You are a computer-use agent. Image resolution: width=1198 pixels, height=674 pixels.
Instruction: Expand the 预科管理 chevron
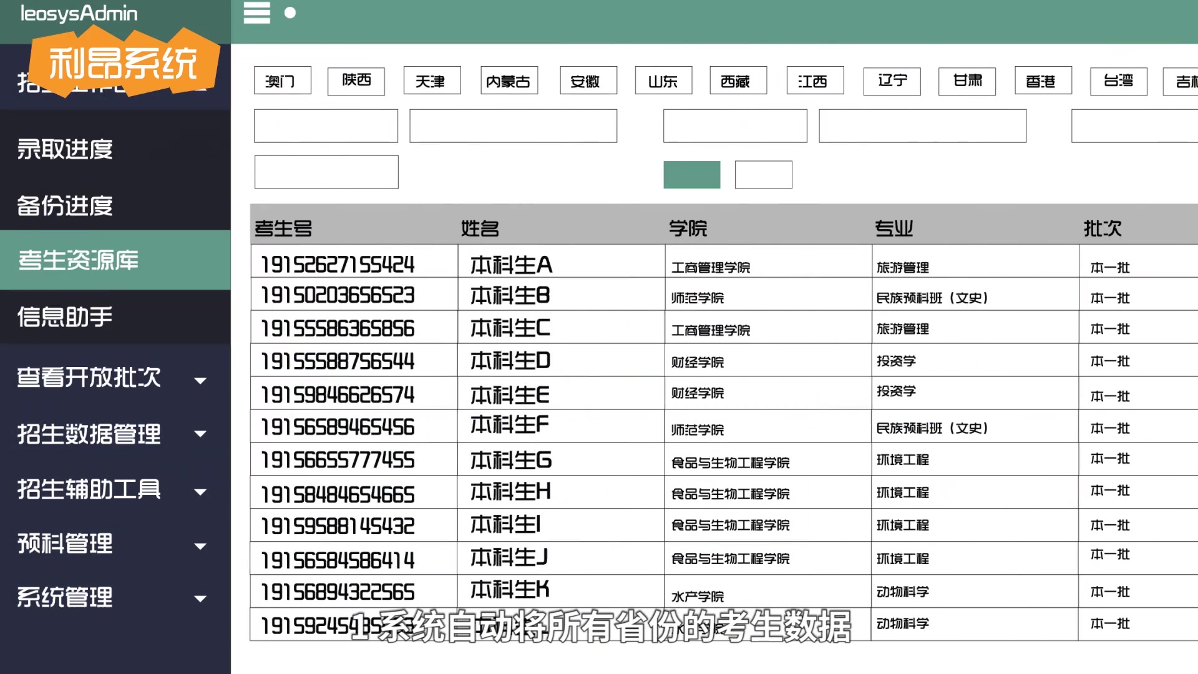[200, 546]
